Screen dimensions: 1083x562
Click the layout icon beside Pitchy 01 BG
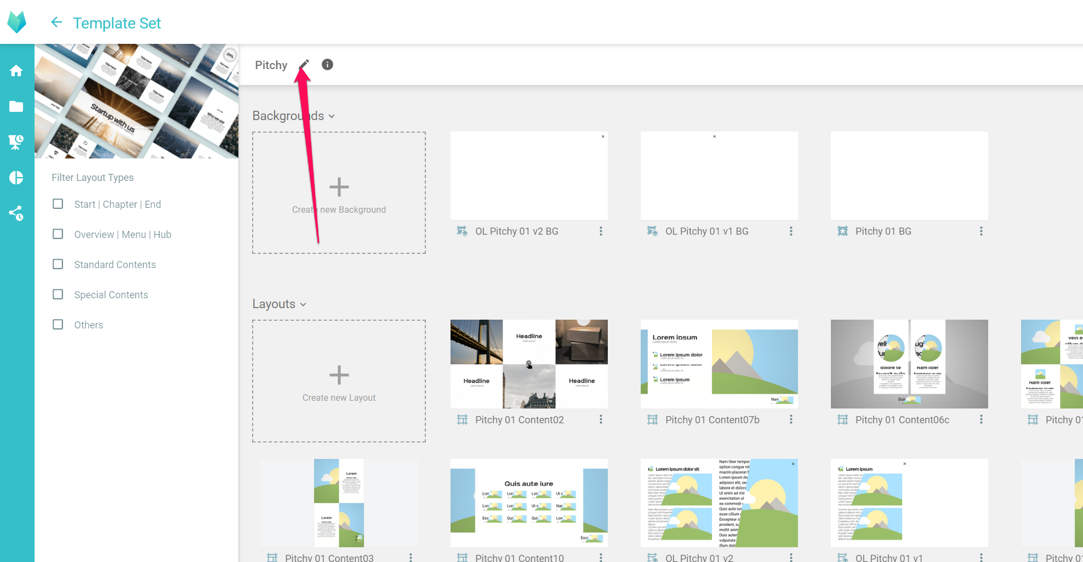[x=842, y=231]
